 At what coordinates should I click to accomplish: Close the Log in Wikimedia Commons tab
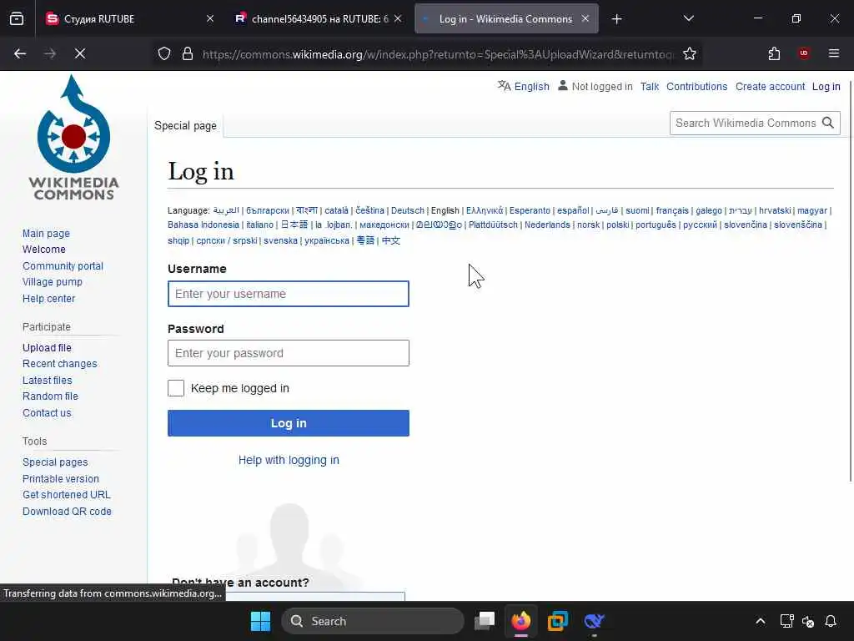[585, 18]
